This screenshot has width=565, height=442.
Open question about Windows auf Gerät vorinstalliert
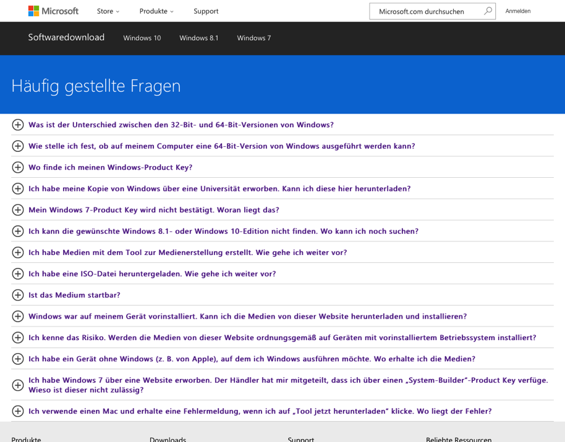pyautogui.click(x=247, y=317)
